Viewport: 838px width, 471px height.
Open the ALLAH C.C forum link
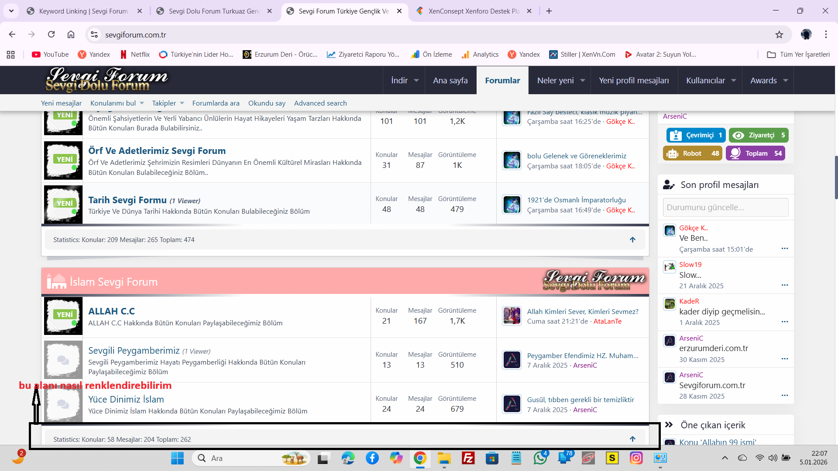pos(111,311)
